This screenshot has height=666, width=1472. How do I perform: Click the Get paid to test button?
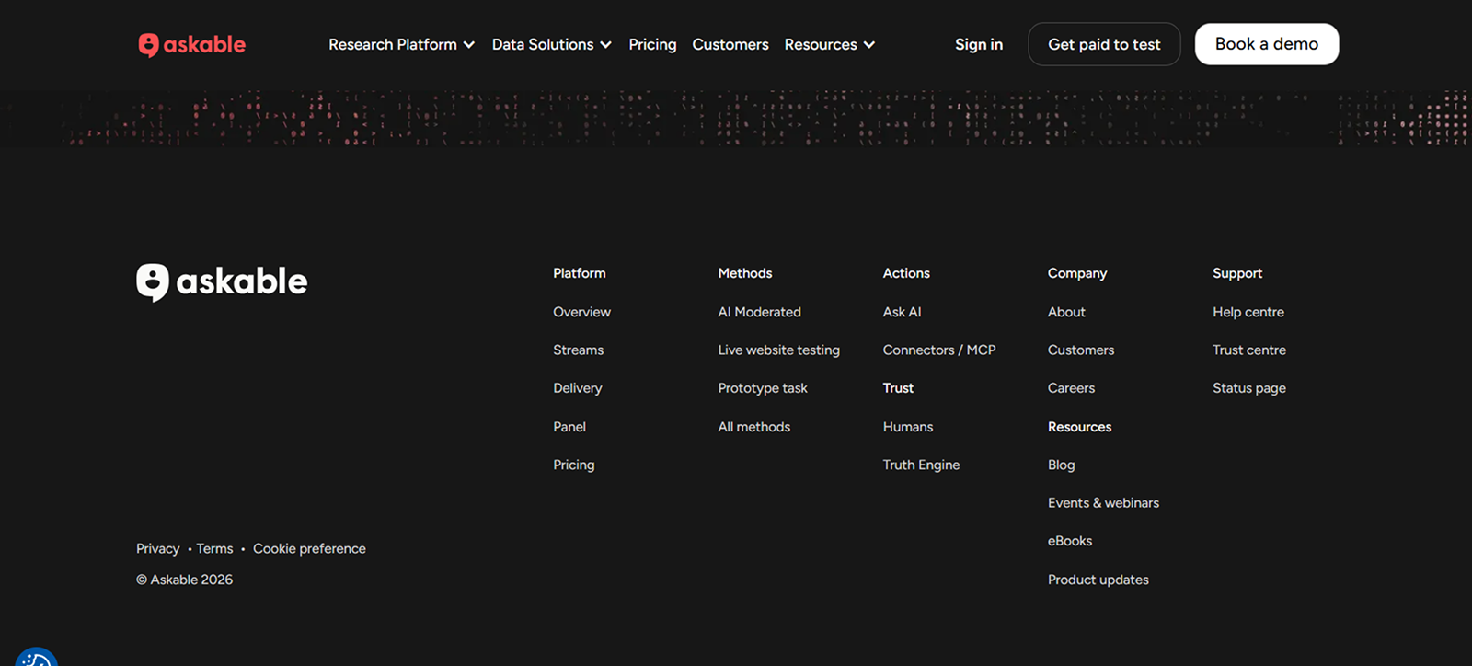click(1104, 44)
